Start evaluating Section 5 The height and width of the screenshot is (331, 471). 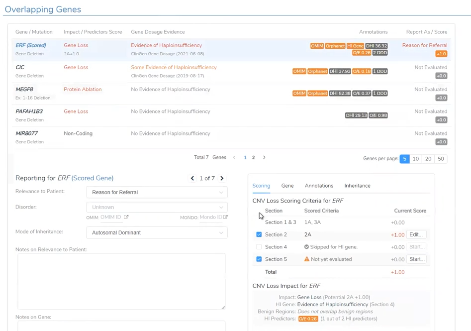coord(416,259)
